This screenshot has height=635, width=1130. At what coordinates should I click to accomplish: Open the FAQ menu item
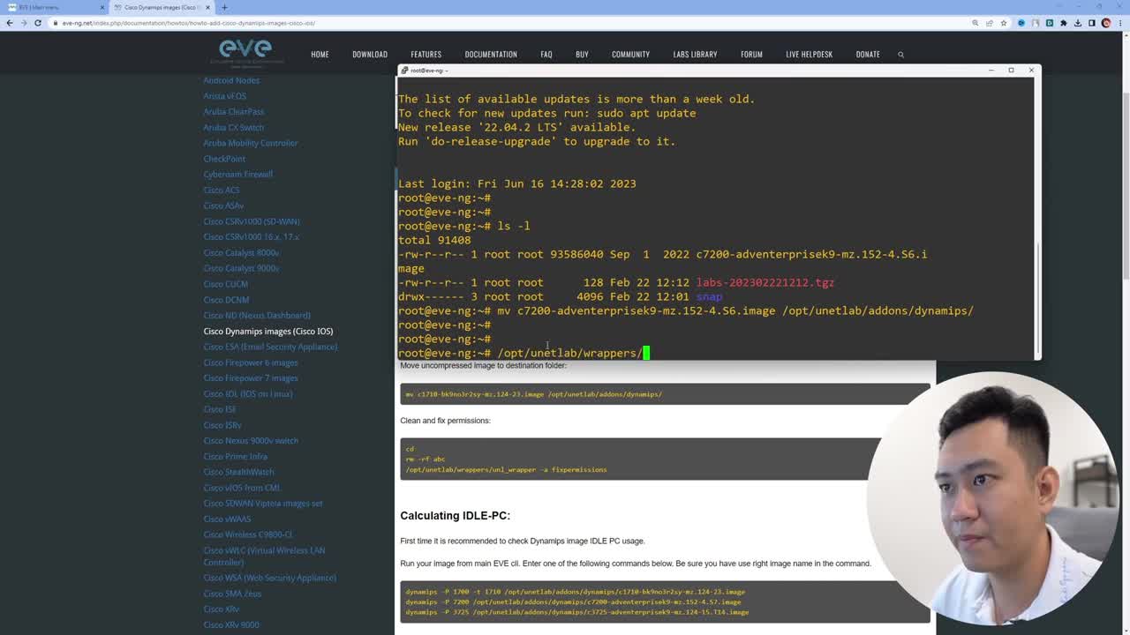(546, 55)
